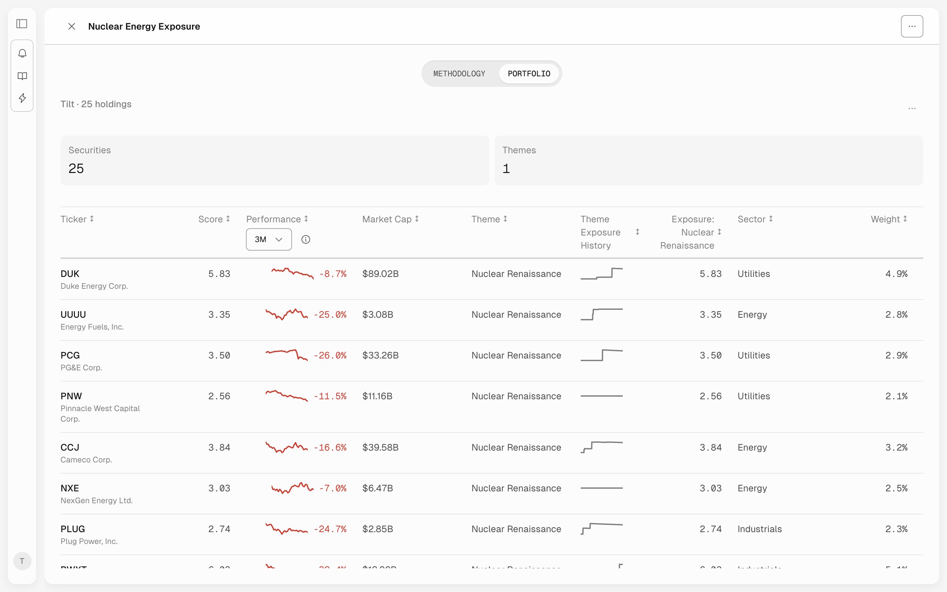Click PLUG theme exposure history chart
Image resolution: width=947 pixels, height=592 pixels.
[601, 529]
